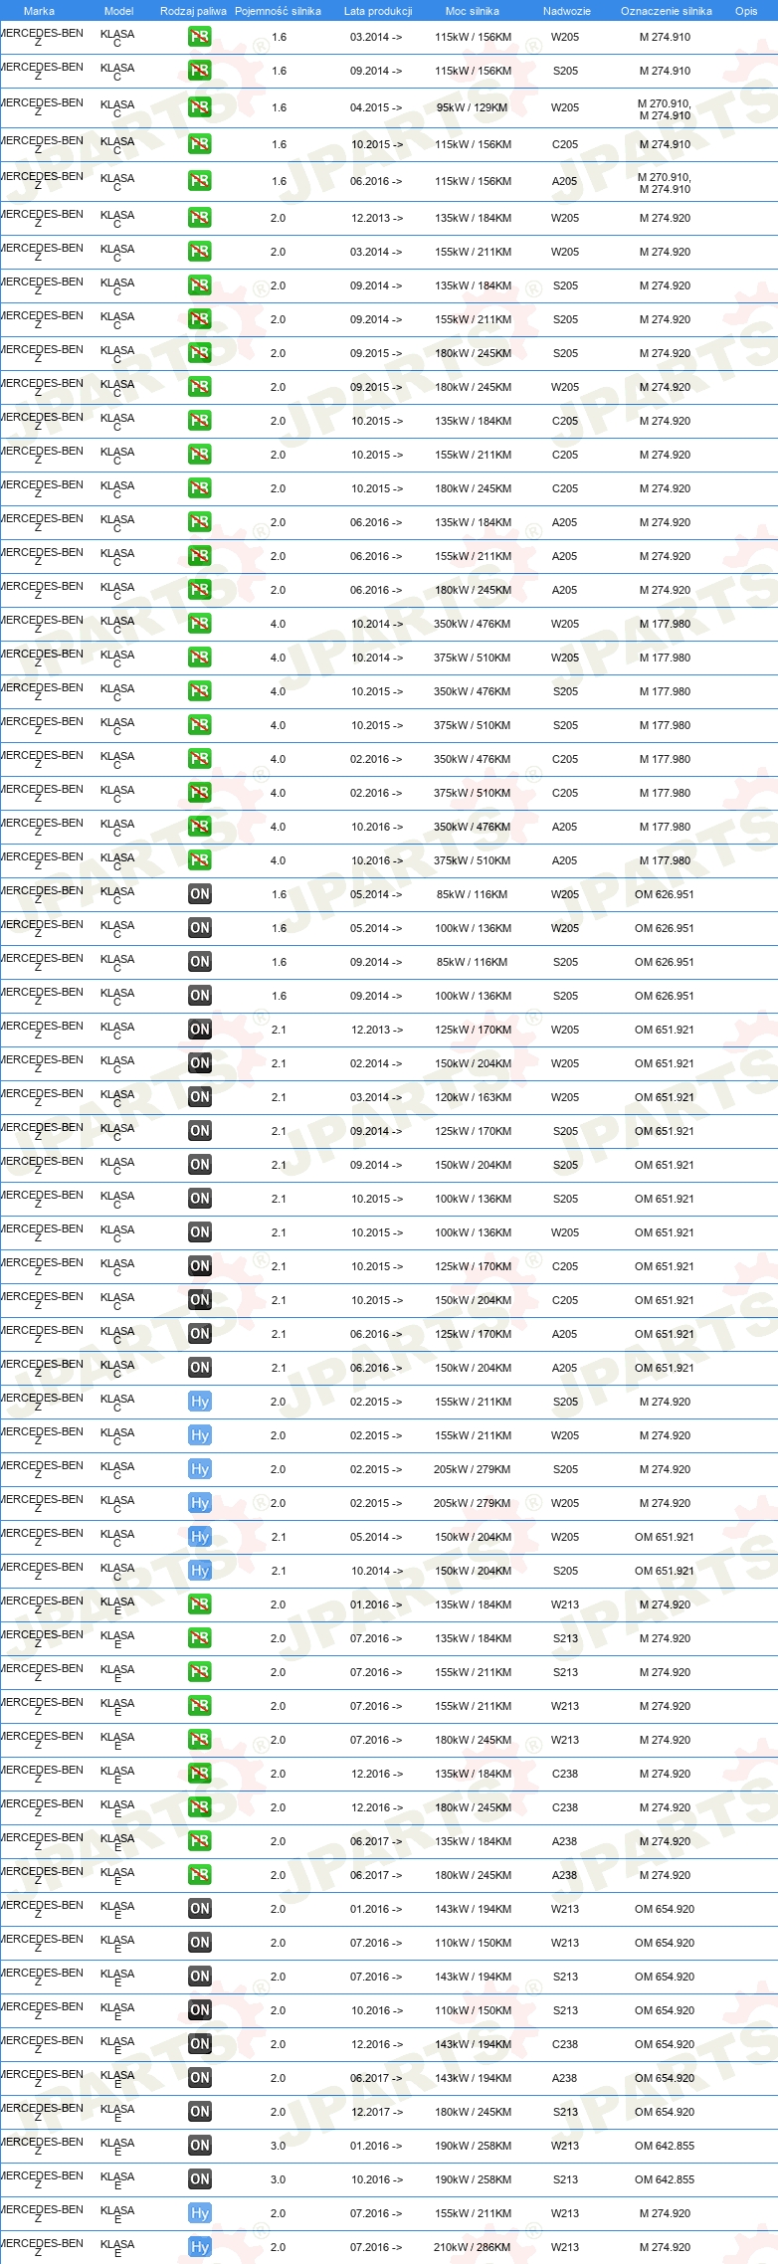Click the PB icon in the 4.0 A205 375kW / 510KM row
This screenshot has width=778, height=2264.
click(x=200, y=860)
